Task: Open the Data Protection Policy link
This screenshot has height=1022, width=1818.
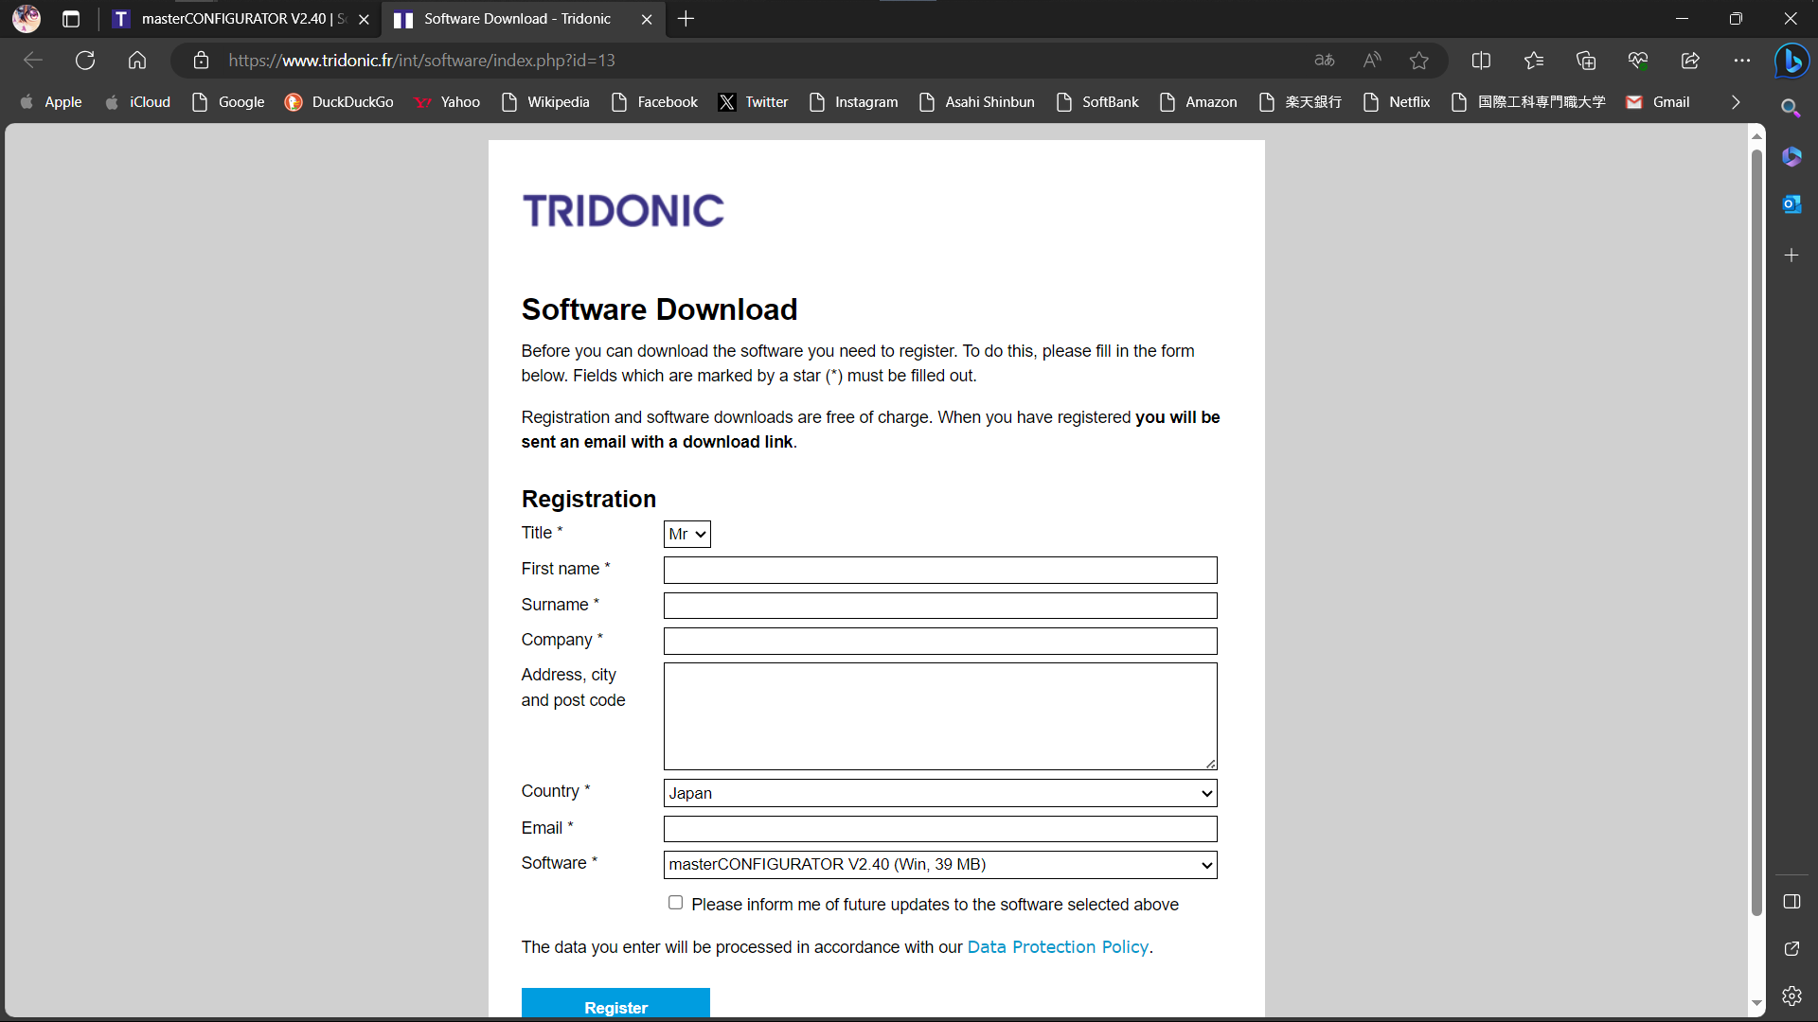Action: pos(1058,947)
